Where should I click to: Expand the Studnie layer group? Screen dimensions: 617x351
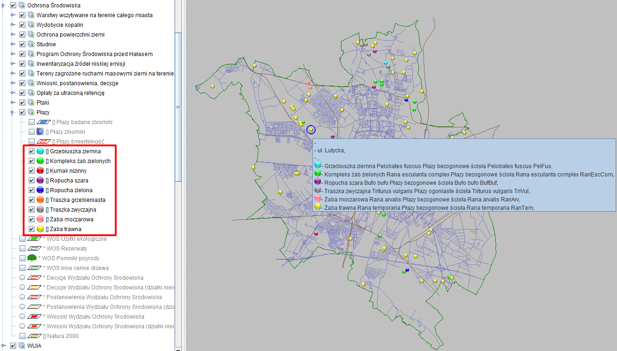(13, 44)
